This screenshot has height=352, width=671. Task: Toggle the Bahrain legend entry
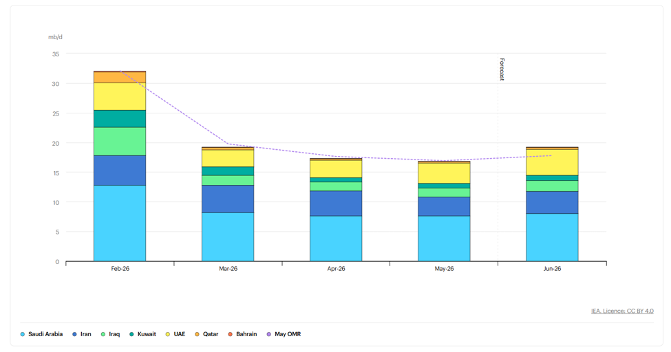242,334
